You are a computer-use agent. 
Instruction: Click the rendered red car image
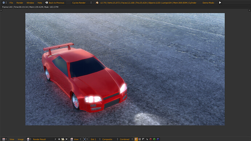125,69
